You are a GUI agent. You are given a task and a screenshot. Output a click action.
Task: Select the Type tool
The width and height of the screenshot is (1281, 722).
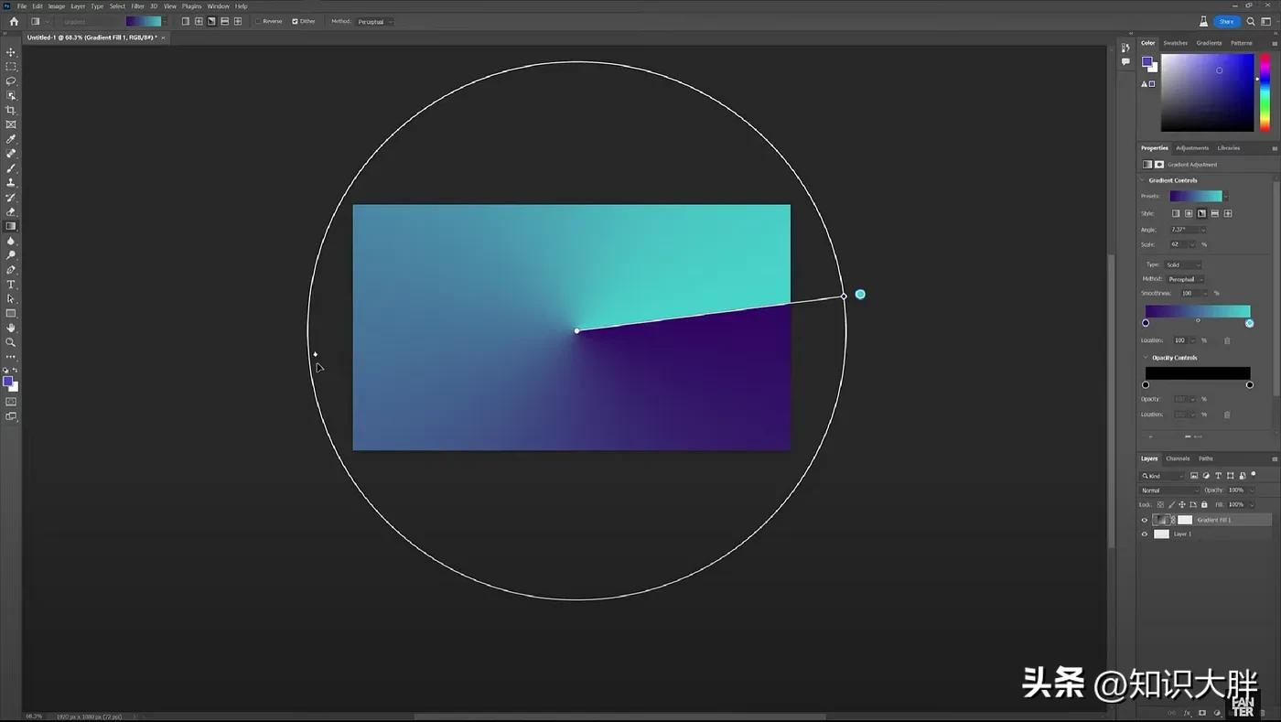pos(11,285)
